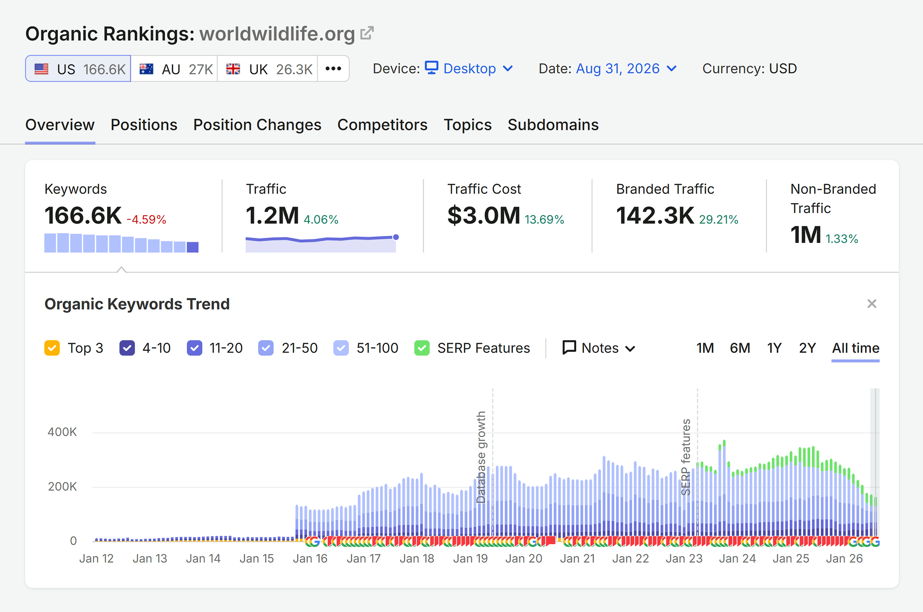Click the Non-Branded Traffic 1M value
Image resolution: width=923 pixels, height=612 pixels.
point(806,235)
